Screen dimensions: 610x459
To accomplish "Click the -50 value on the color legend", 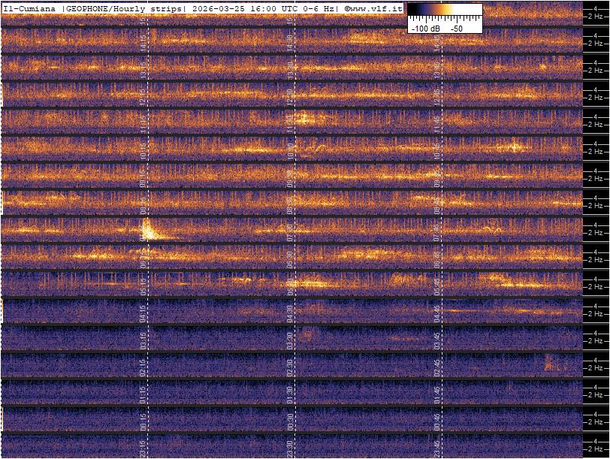I will coord(456,28).
